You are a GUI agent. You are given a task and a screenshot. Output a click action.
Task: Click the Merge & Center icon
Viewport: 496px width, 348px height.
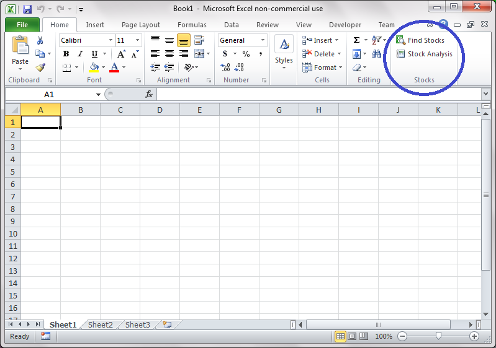(x=199, y=54)
